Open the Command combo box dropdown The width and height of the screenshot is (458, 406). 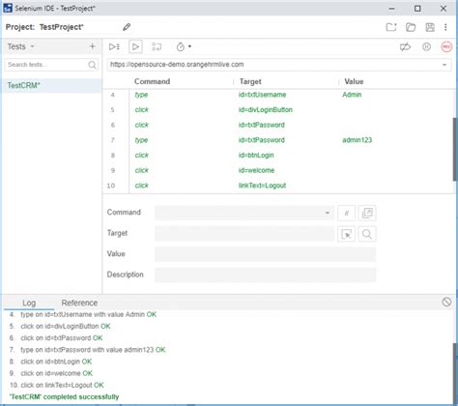point(328,213)
